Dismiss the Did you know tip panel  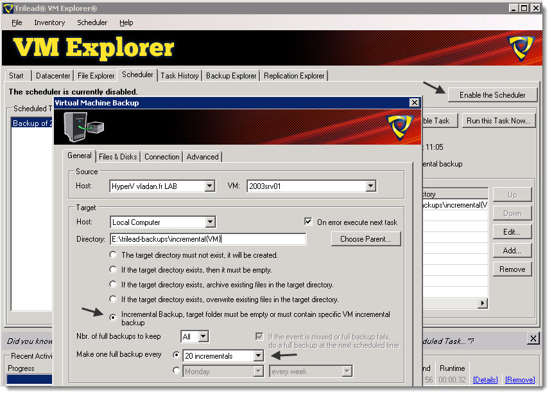[533, 339]
